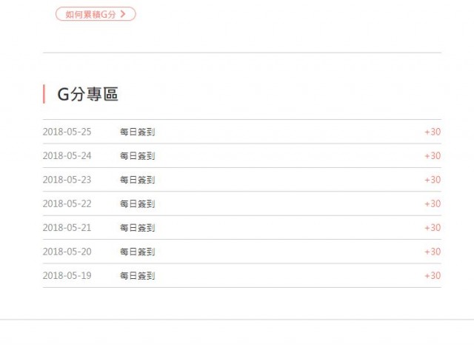Select the 2018-05-24 date entry
474x347 pixels.
(67, 155)
